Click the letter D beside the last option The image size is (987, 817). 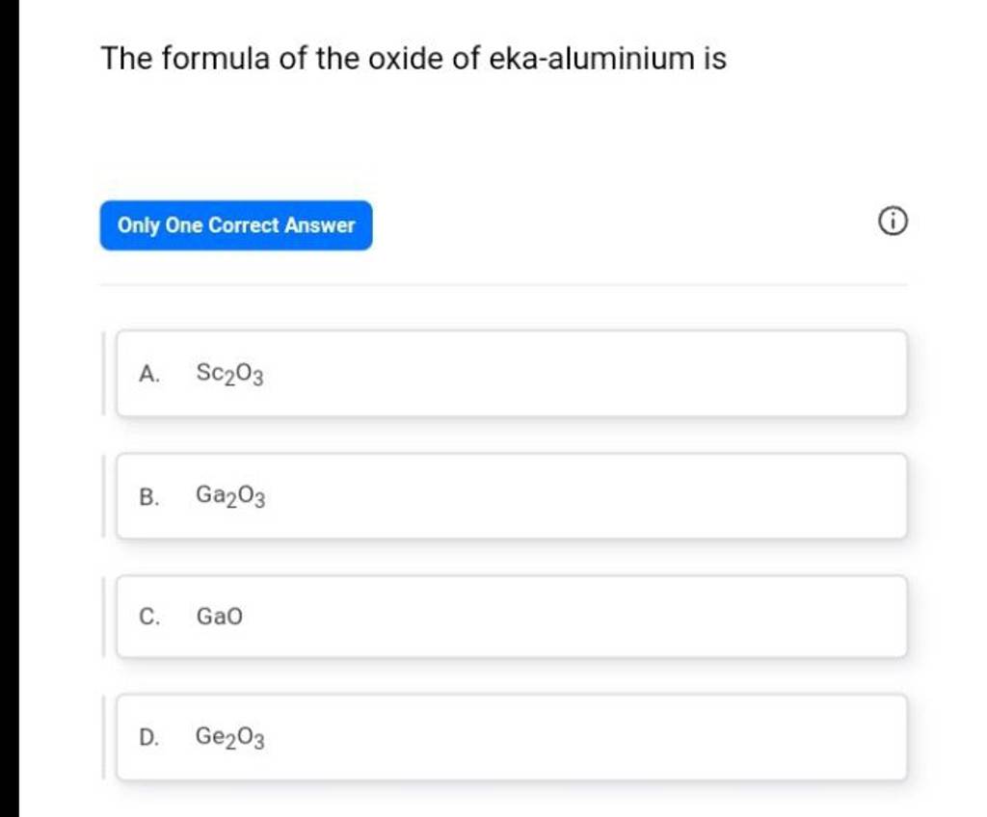click(147, 737)
